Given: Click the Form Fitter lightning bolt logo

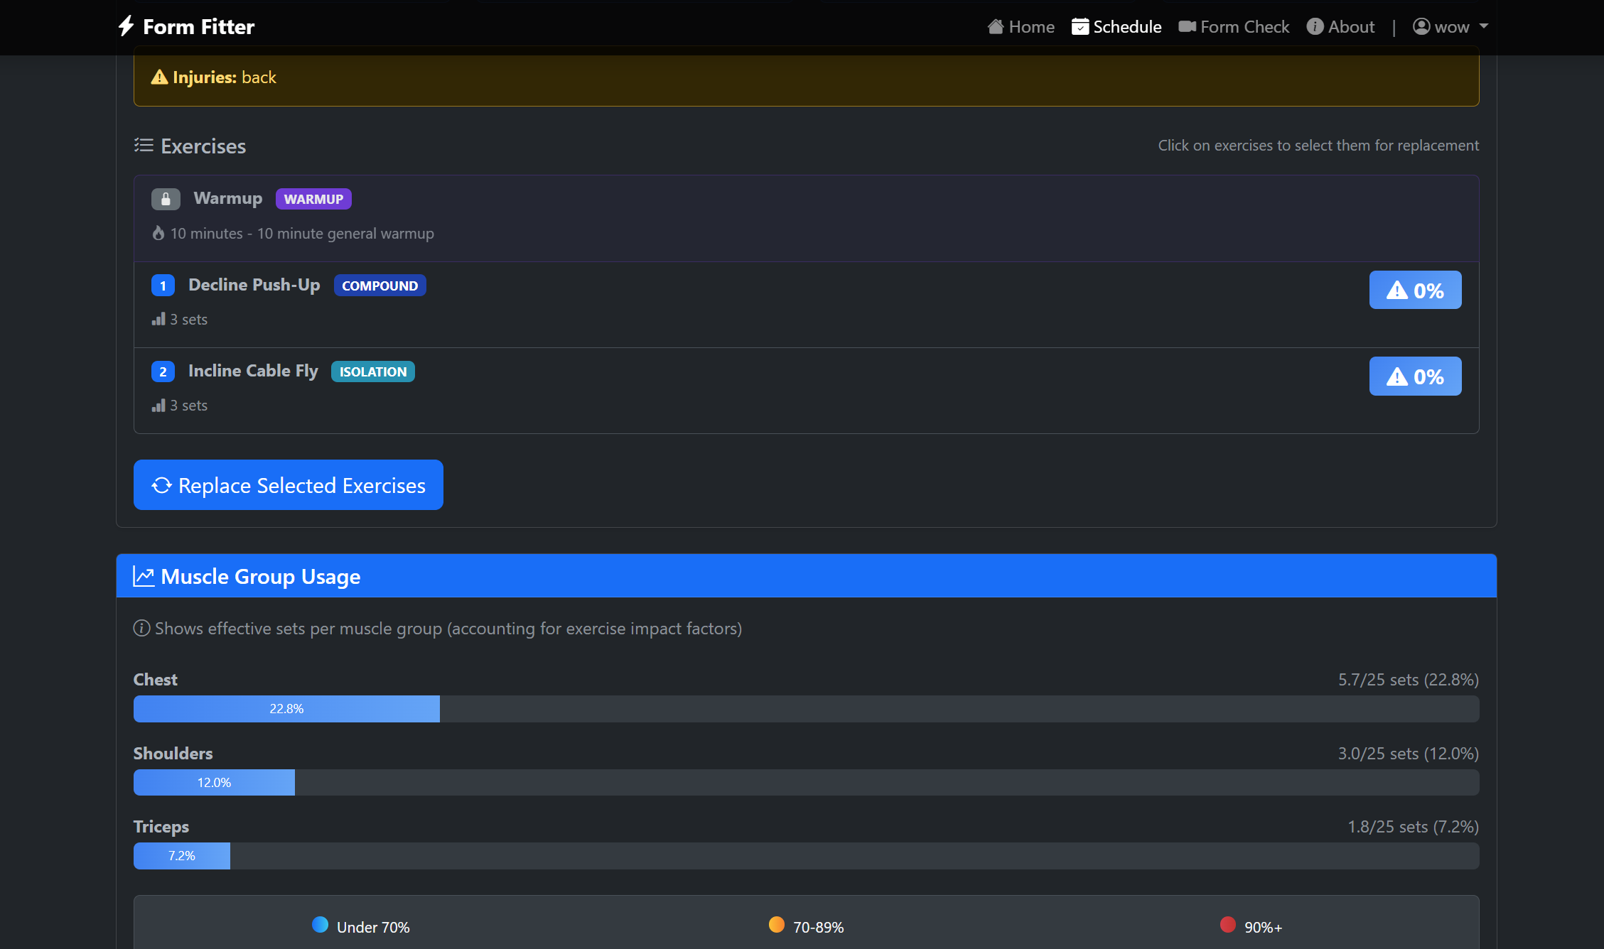Looking at the screenshot, I should click(x=127, y=26).
